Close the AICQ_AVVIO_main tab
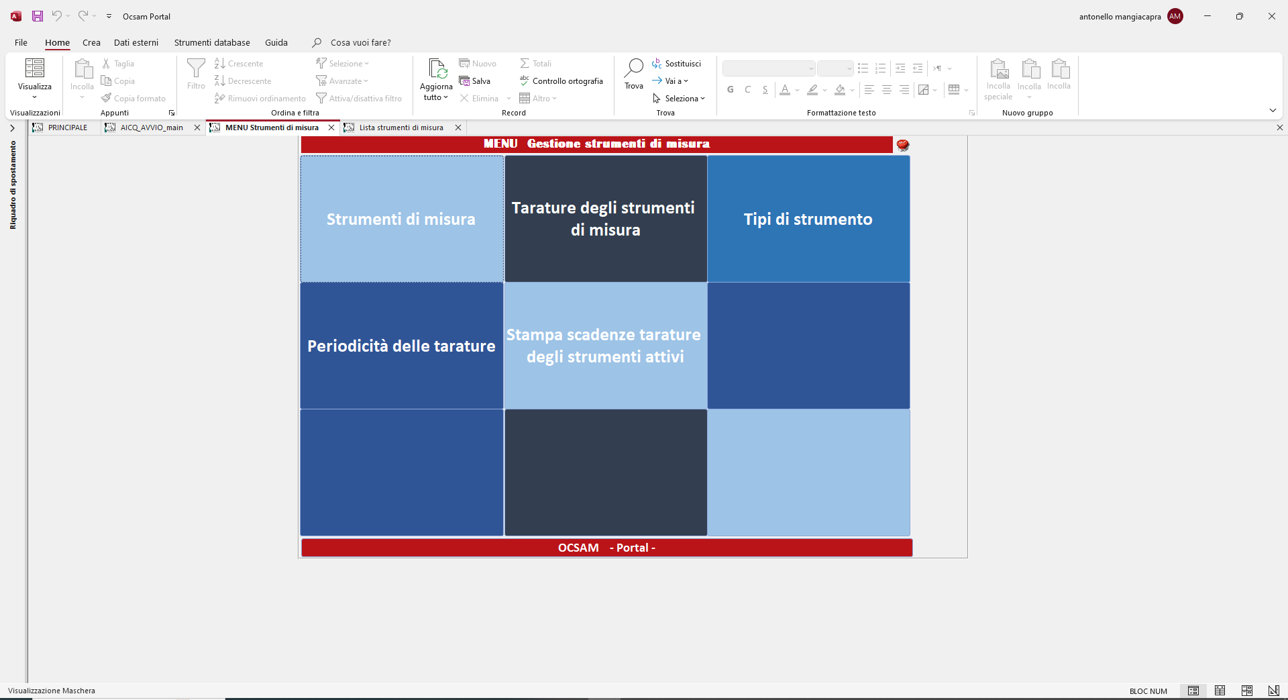 tap(197, 128)
